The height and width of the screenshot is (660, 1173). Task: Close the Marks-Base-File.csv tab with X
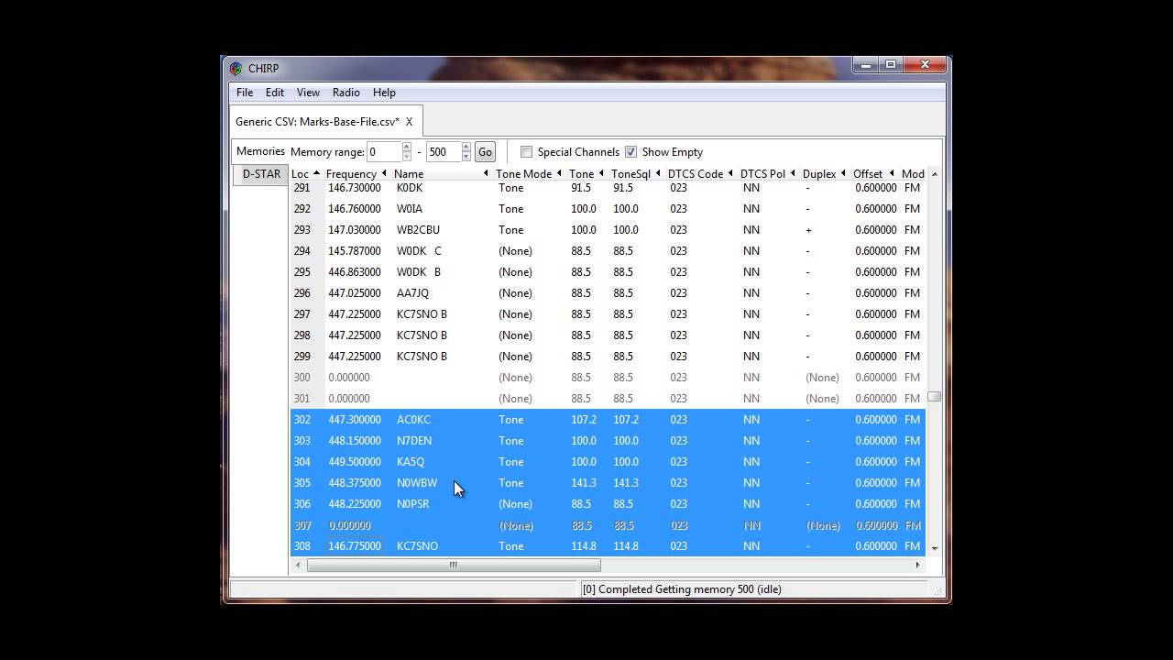click(409, 122)
